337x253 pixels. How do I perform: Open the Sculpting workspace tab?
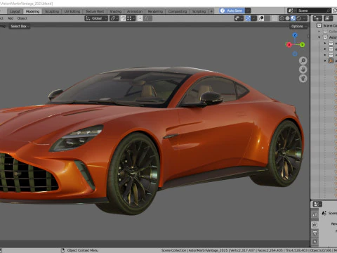52,11
